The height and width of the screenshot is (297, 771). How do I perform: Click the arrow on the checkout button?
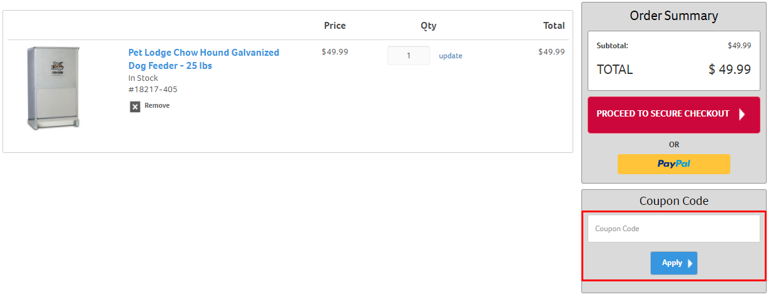click(742, 114)
